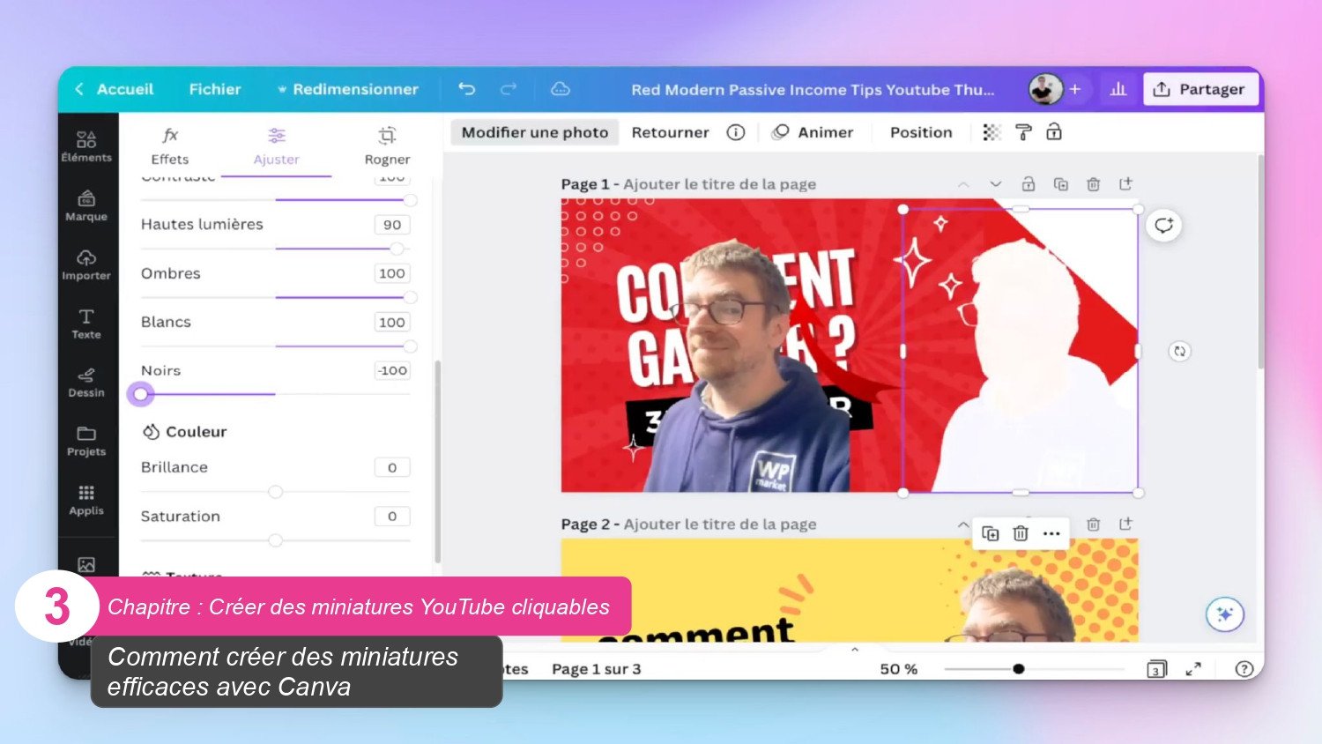Viewport: 1322px width, 744px height.
Task: Open the Applis apps panel
Action: click(86, 500)
